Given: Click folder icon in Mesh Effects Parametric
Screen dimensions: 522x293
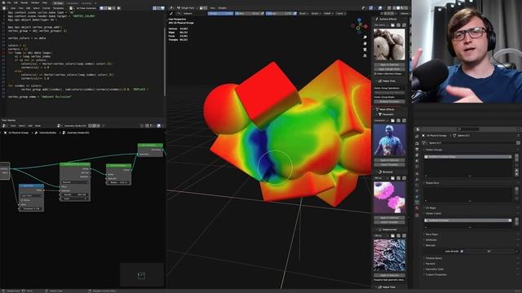Looking at the screenshot, I should coord(392,120).
